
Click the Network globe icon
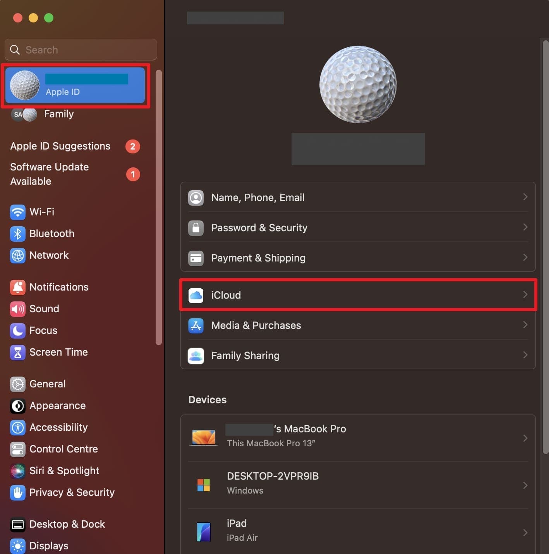[x=18, y=255]
